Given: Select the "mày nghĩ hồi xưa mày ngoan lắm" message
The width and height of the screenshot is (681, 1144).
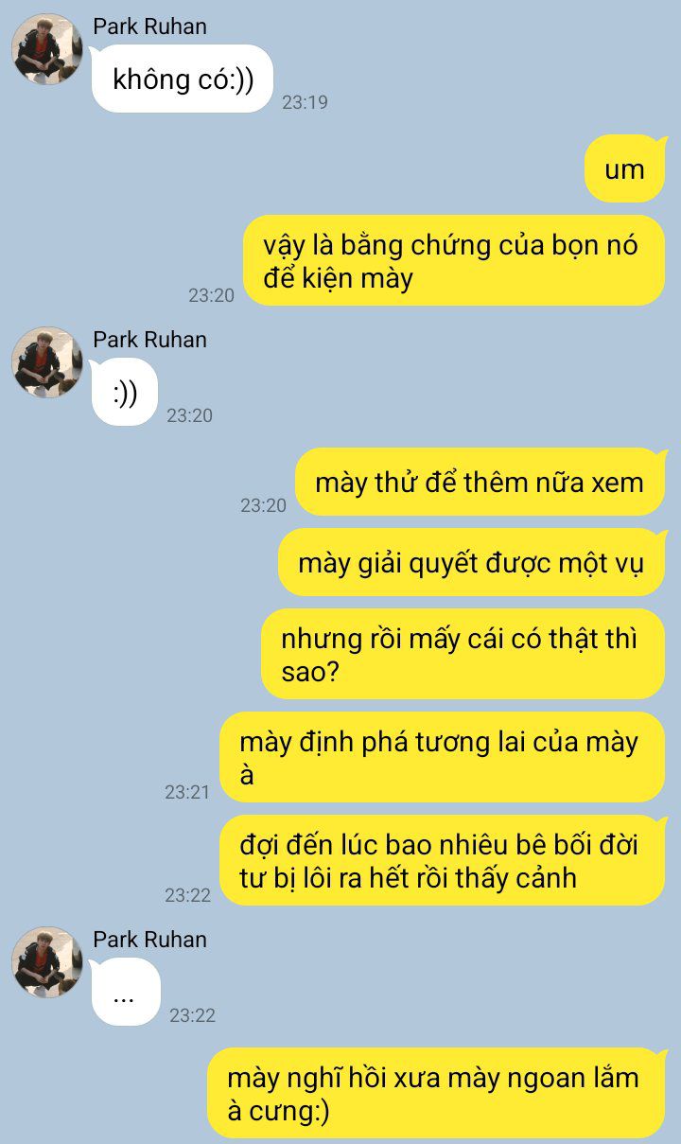Looking at the screenshot, I should 436,1093.
